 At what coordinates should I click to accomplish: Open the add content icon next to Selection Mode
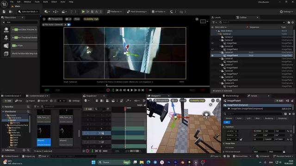click(x=47, y=12)
